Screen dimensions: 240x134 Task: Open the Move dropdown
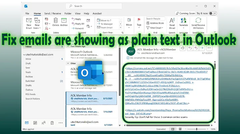(x=129, y=23)
